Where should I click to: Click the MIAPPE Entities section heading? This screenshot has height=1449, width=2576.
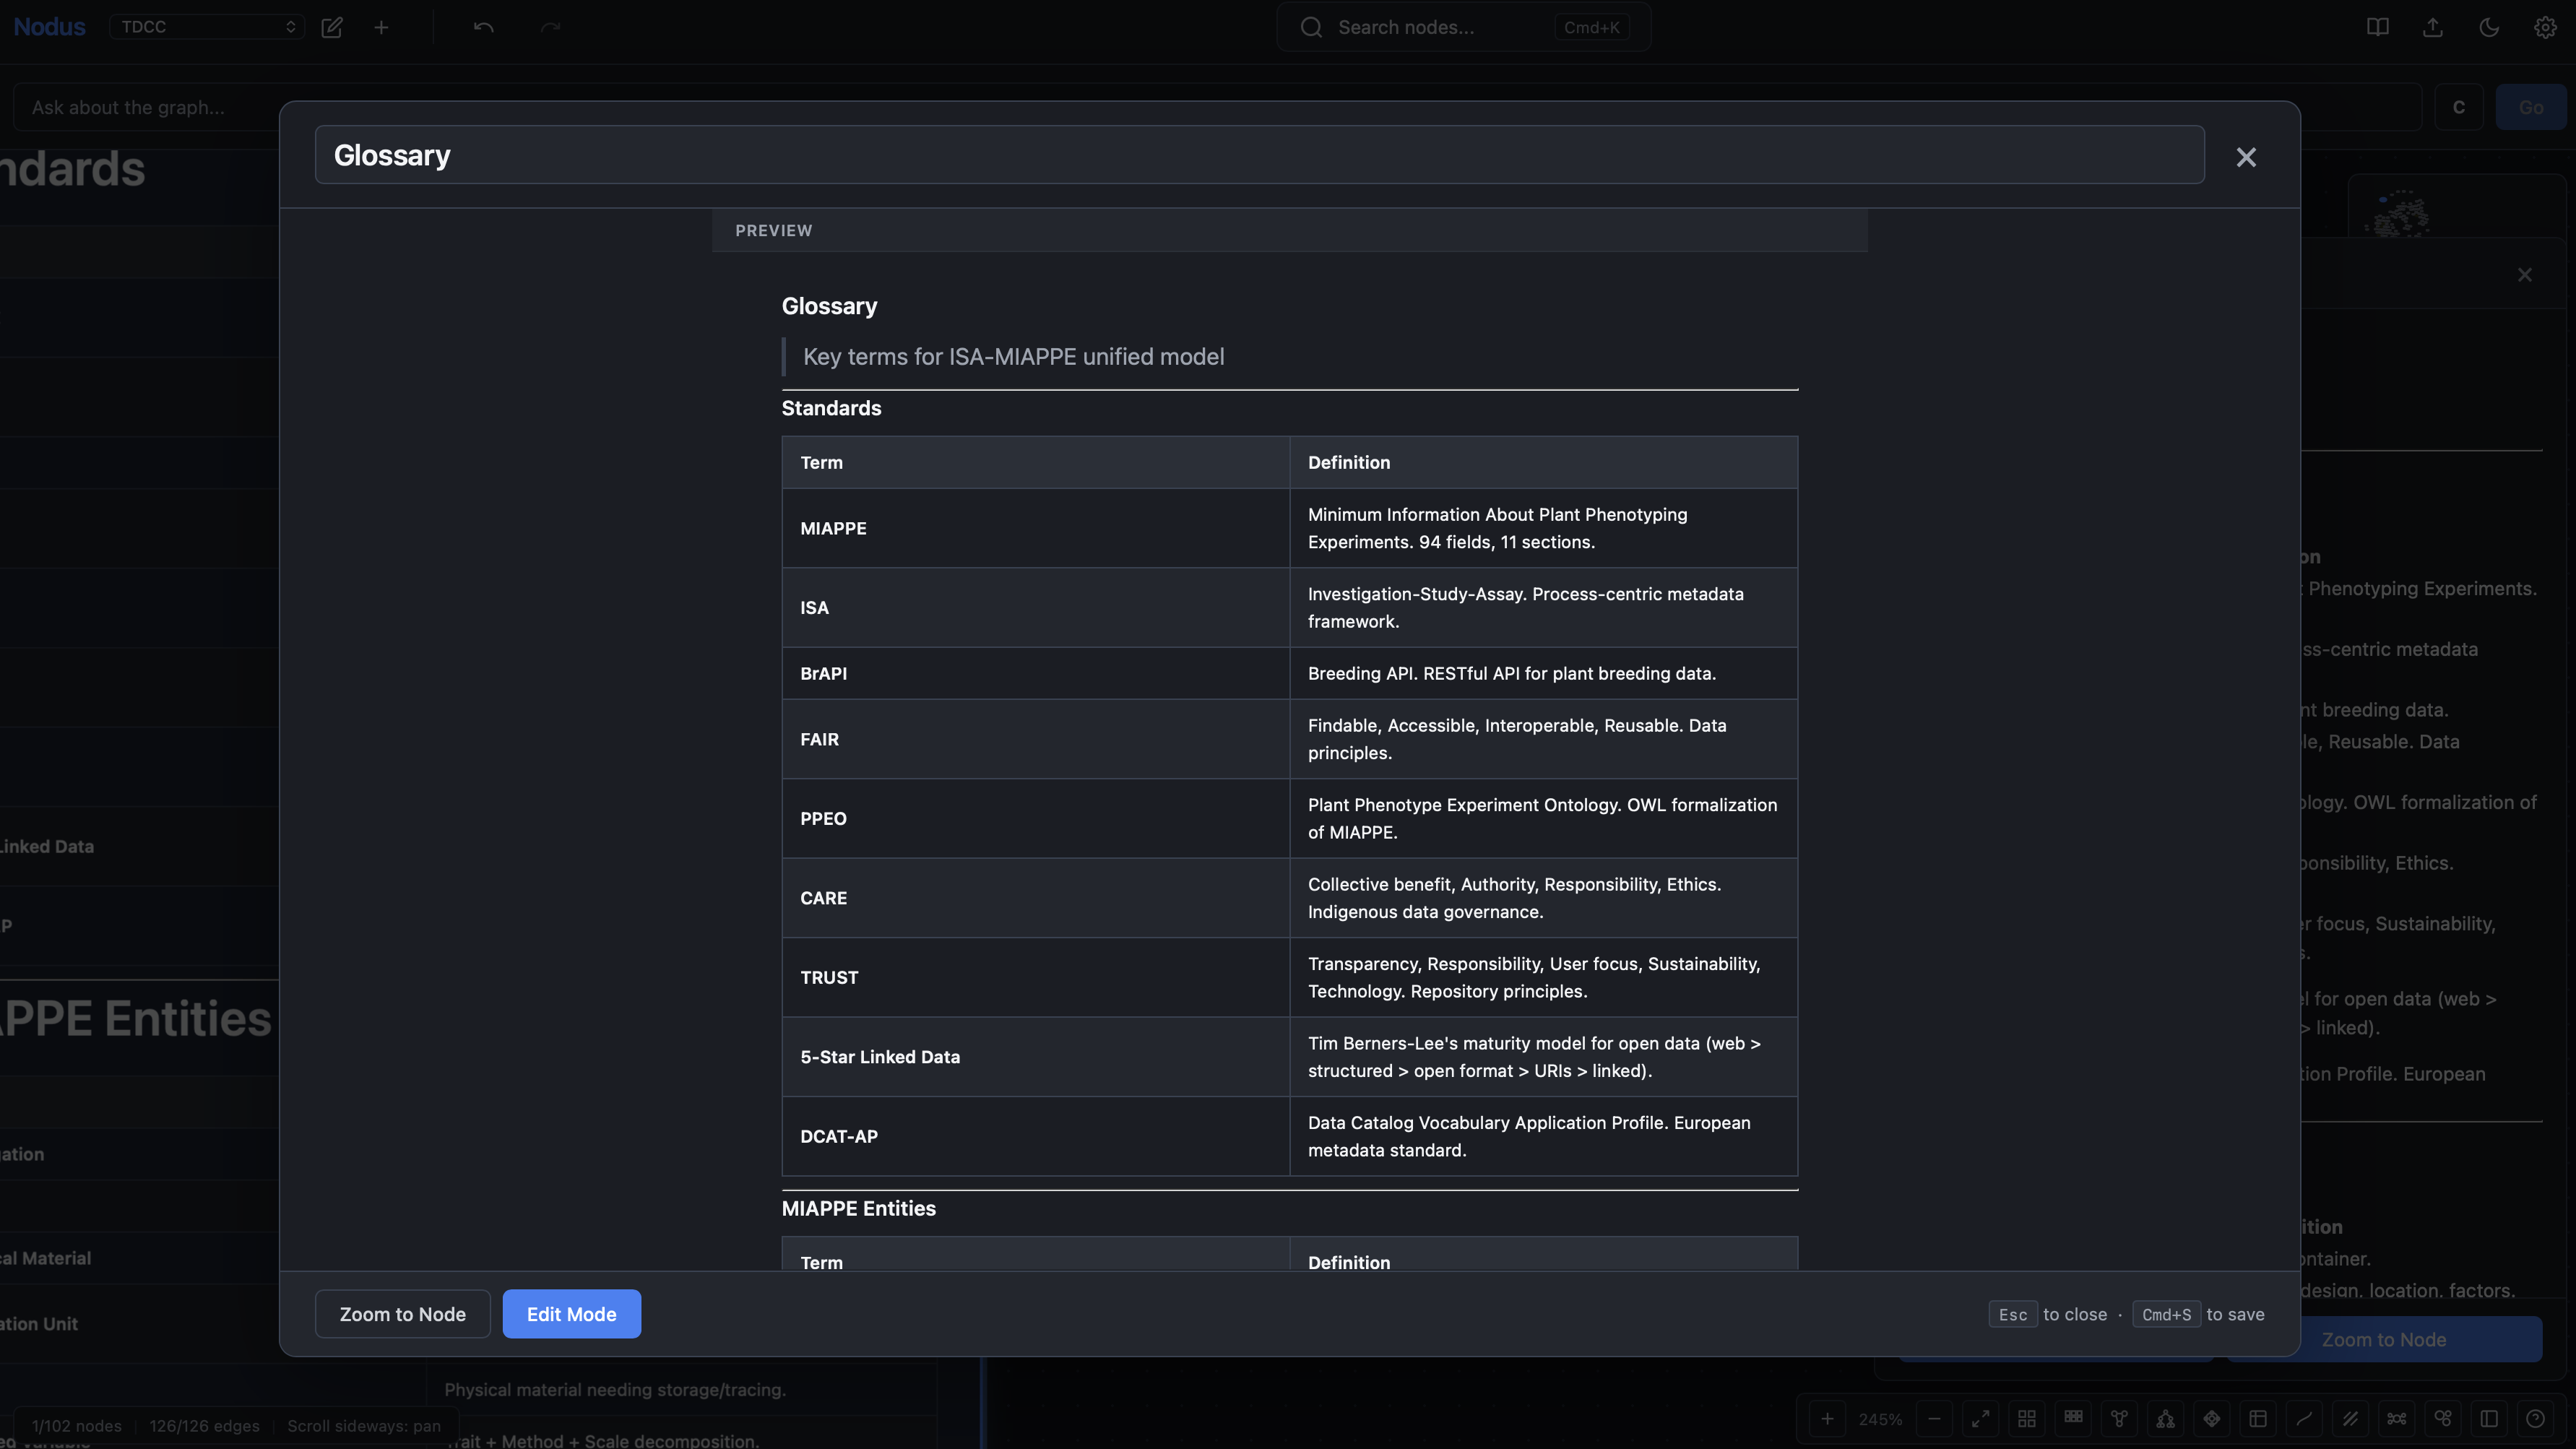pos(858,1208)
